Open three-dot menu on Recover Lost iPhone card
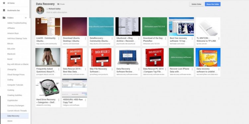The image size is (249, 124). pos(192,69)
